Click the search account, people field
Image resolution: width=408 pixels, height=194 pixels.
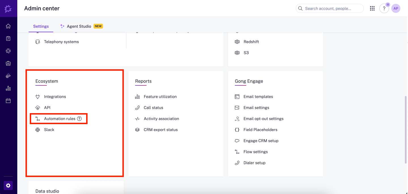pos(330,8)
